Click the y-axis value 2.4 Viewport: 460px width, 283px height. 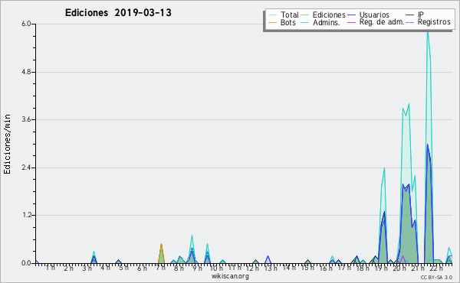pyautogui.click(x=26, y=168)
